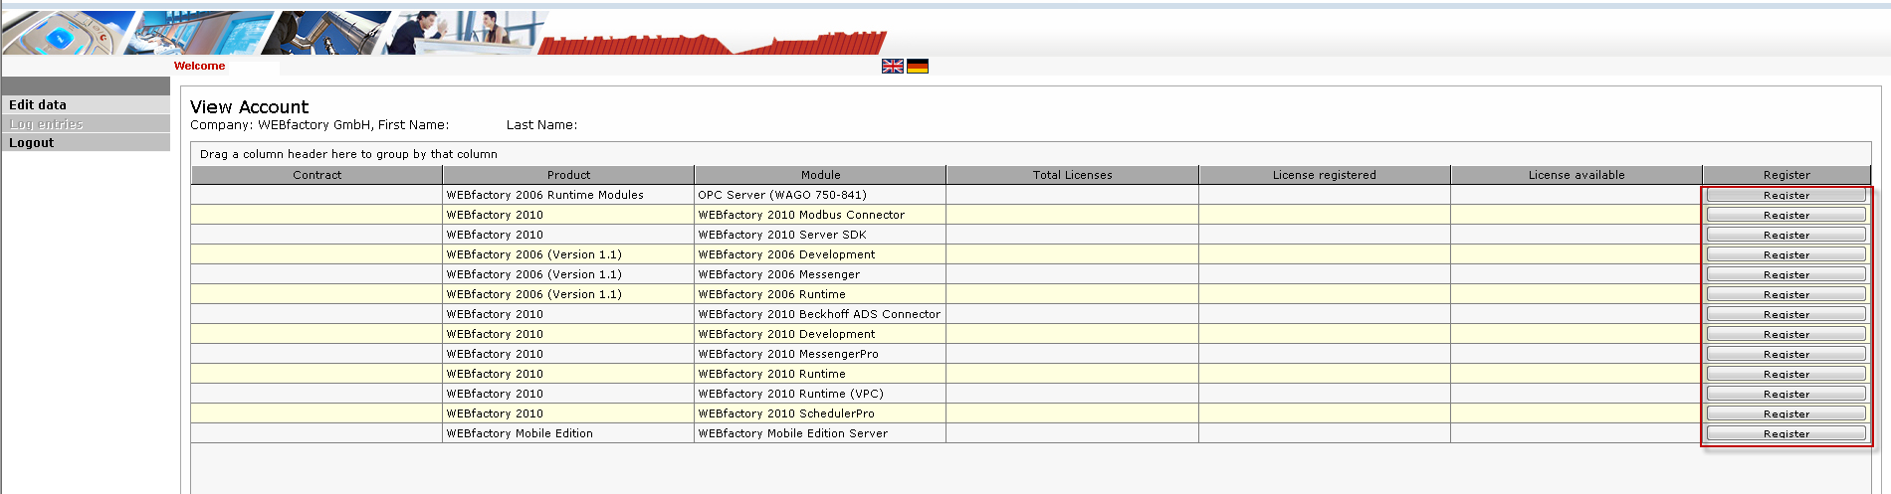1891x494 pixels.
Task: Click the Welcome link under banner
Action: 199,66
